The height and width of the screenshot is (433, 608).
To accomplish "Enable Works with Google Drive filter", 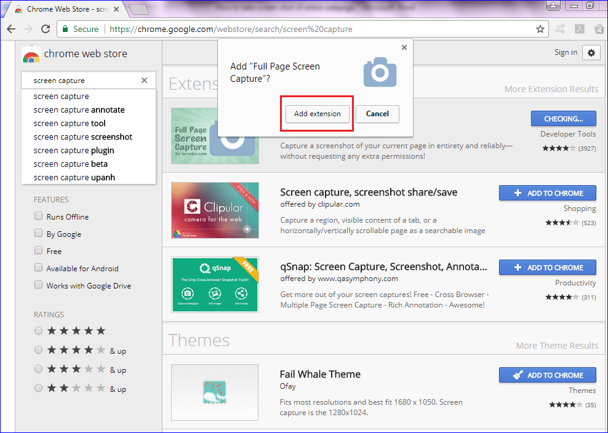I will pos(38,285).
